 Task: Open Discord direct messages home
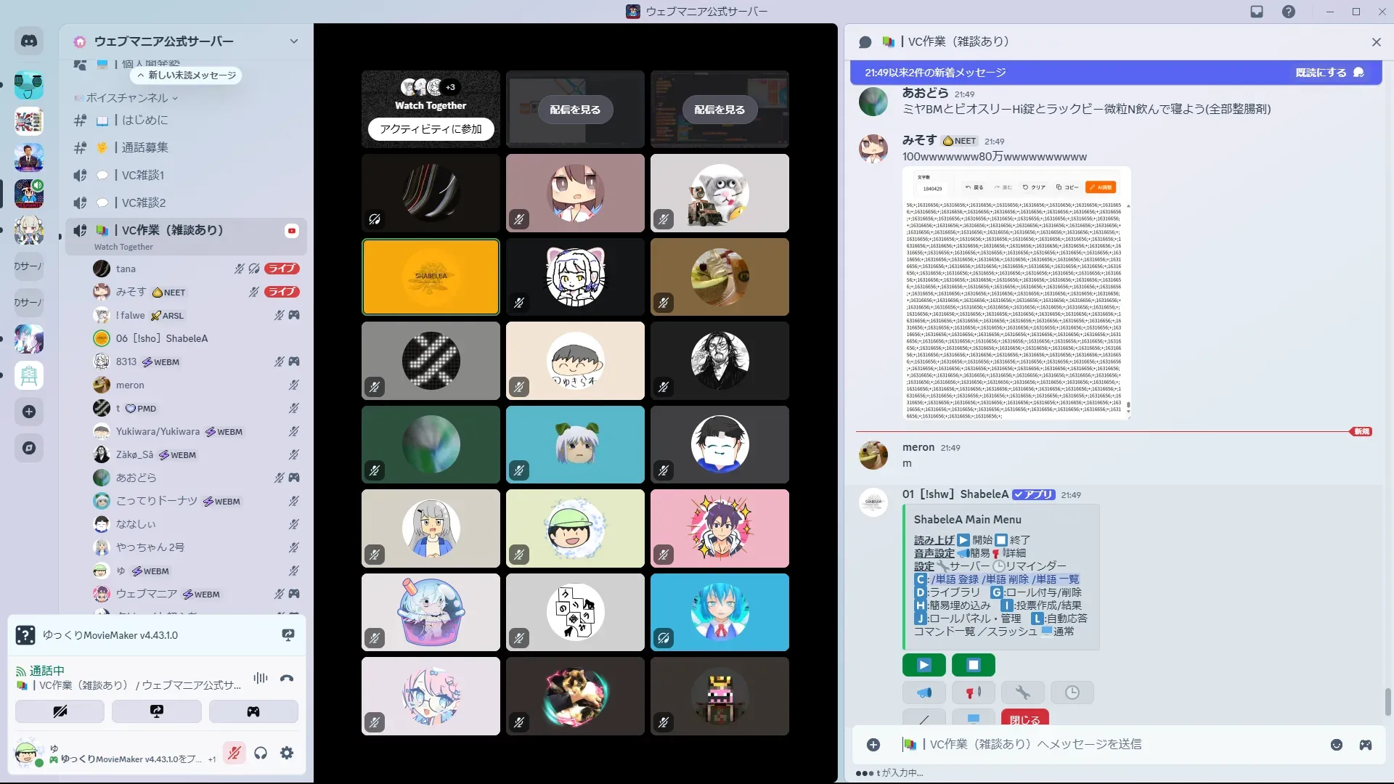[29, 41]
